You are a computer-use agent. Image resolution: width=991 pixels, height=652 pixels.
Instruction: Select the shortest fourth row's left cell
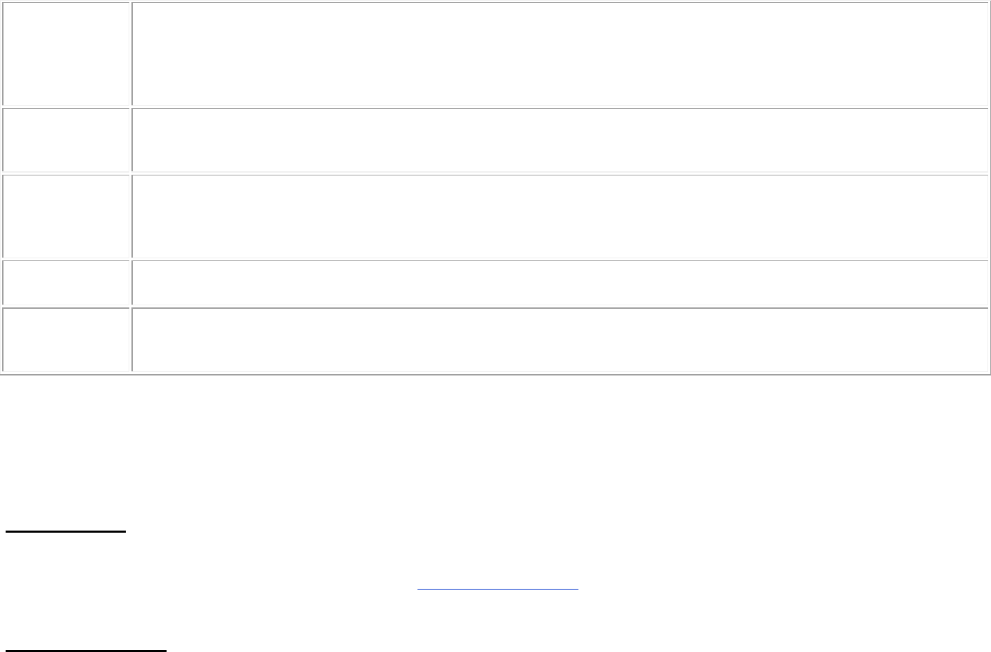(66, 283)
